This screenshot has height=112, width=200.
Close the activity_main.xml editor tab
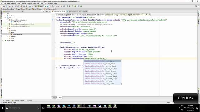coord(65,12)
